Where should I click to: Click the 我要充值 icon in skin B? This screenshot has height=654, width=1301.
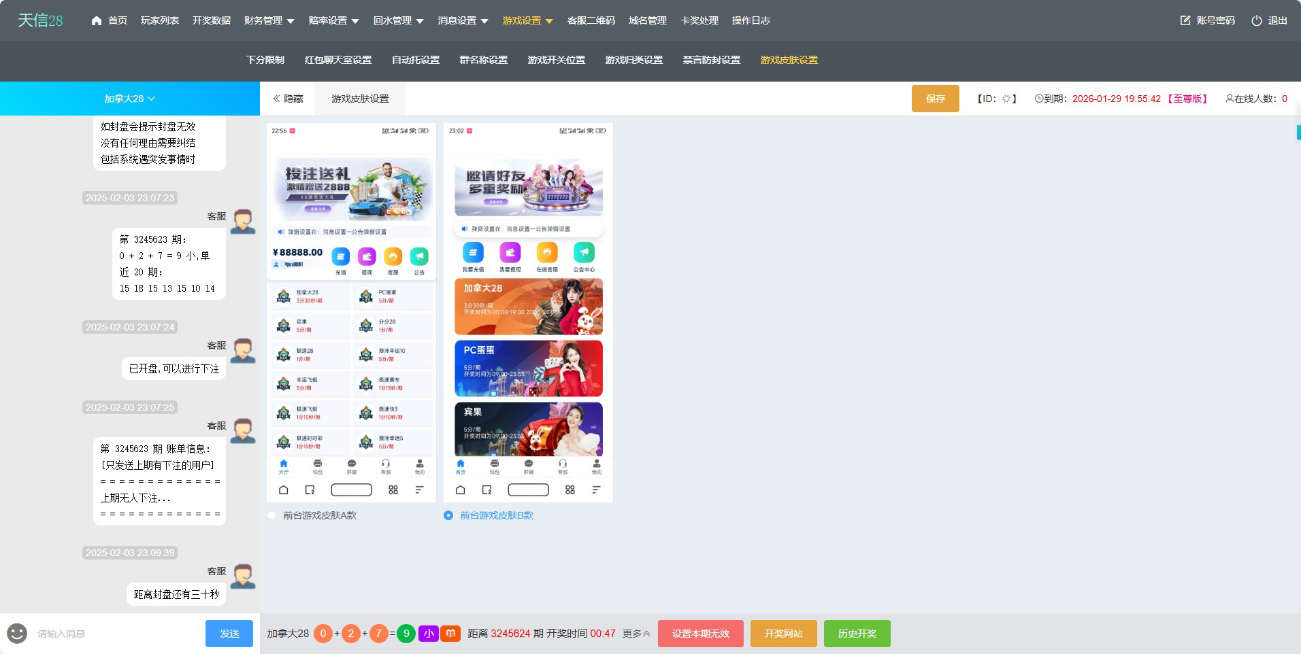473,252
